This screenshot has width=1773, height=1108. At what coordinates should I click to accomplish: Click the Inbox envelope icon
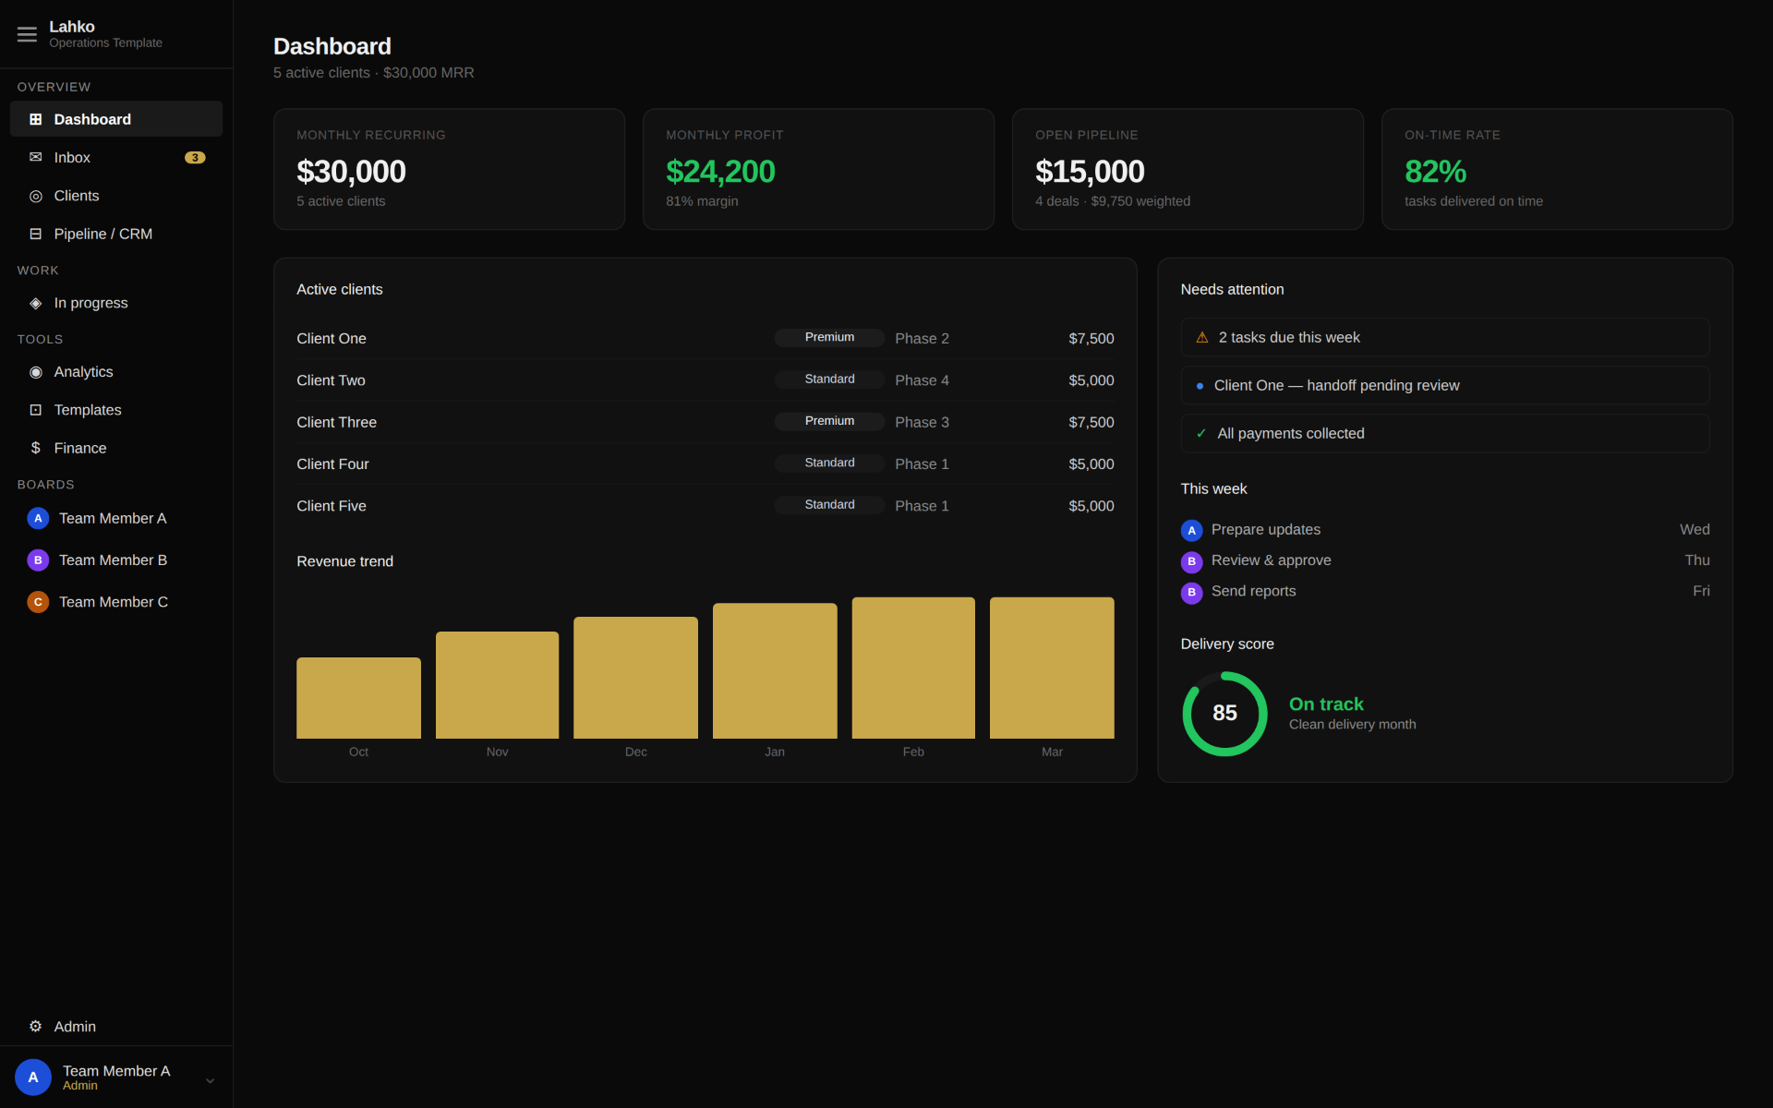click(35, 157)
